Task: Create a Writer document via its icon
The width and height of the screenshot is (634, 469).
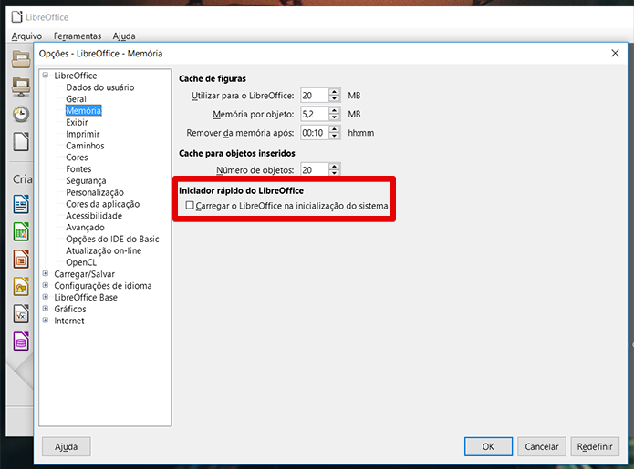Action: (x=21, y=204)
